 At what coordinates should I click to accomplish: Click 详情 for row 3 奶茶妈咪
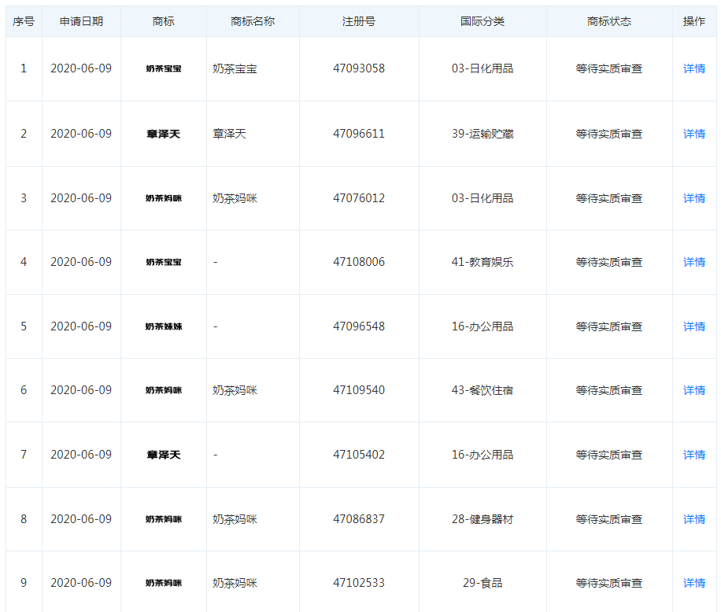click(x=693, y=198)
